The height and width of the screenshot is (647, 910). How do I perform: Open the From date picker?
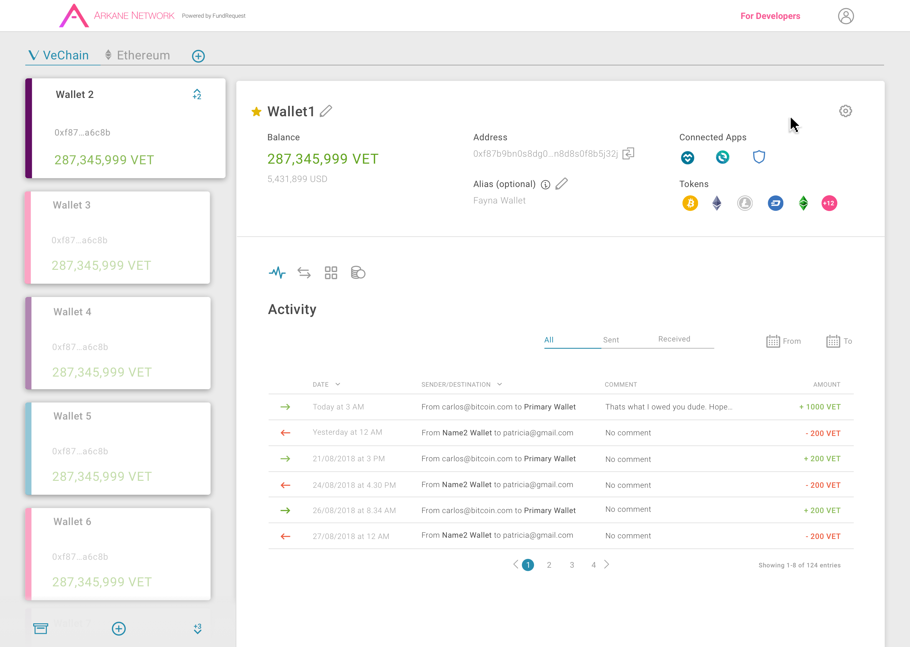pos(783,341)
